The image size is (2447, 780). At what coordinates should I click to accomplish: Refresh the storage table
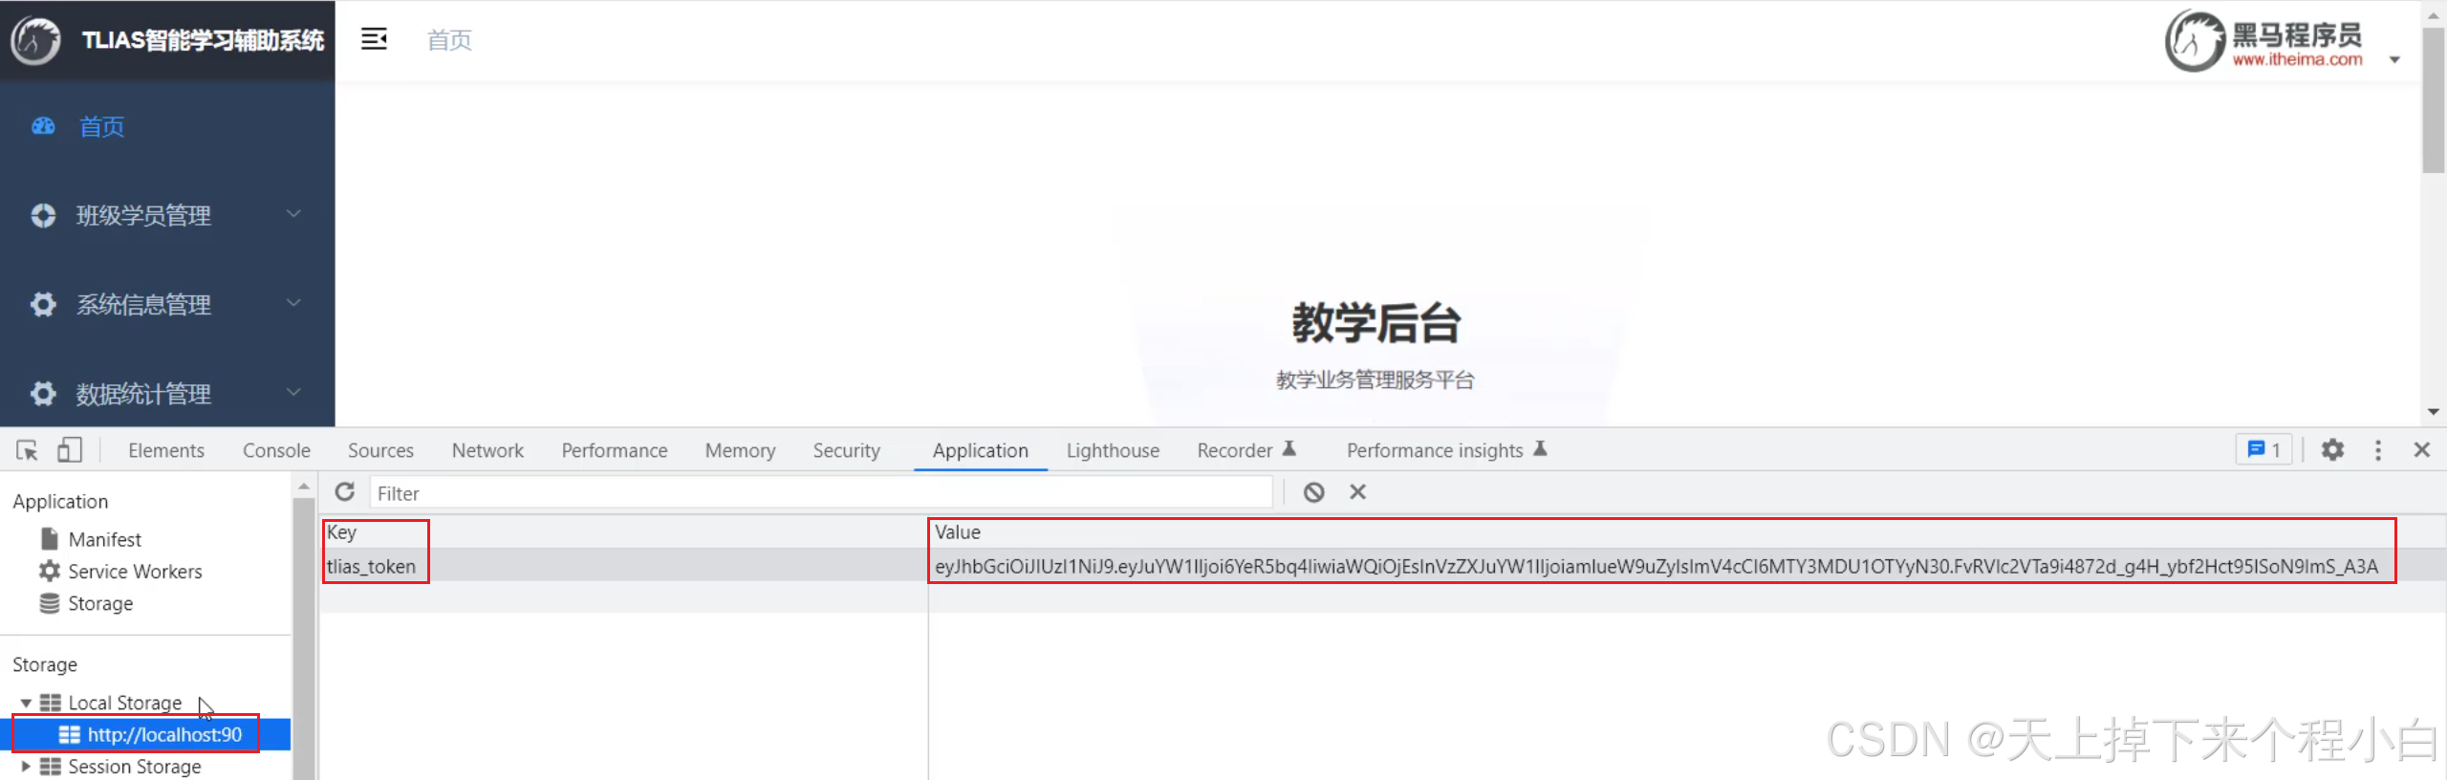345,492
